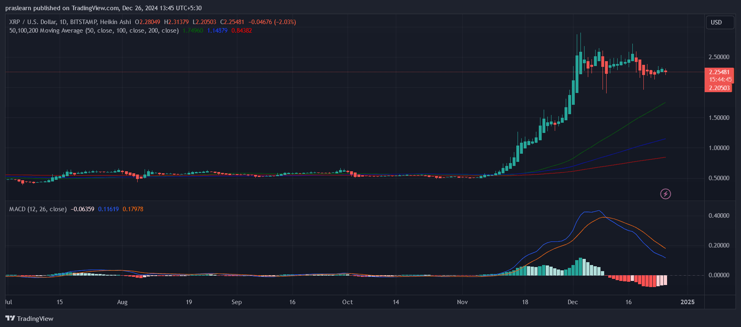
Task: Click the low price value L2.20503 in header
Action: click(204, 22)
